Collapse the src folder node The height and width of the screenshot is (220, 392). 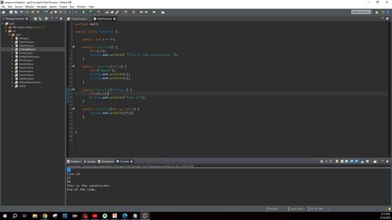[6, 31]
